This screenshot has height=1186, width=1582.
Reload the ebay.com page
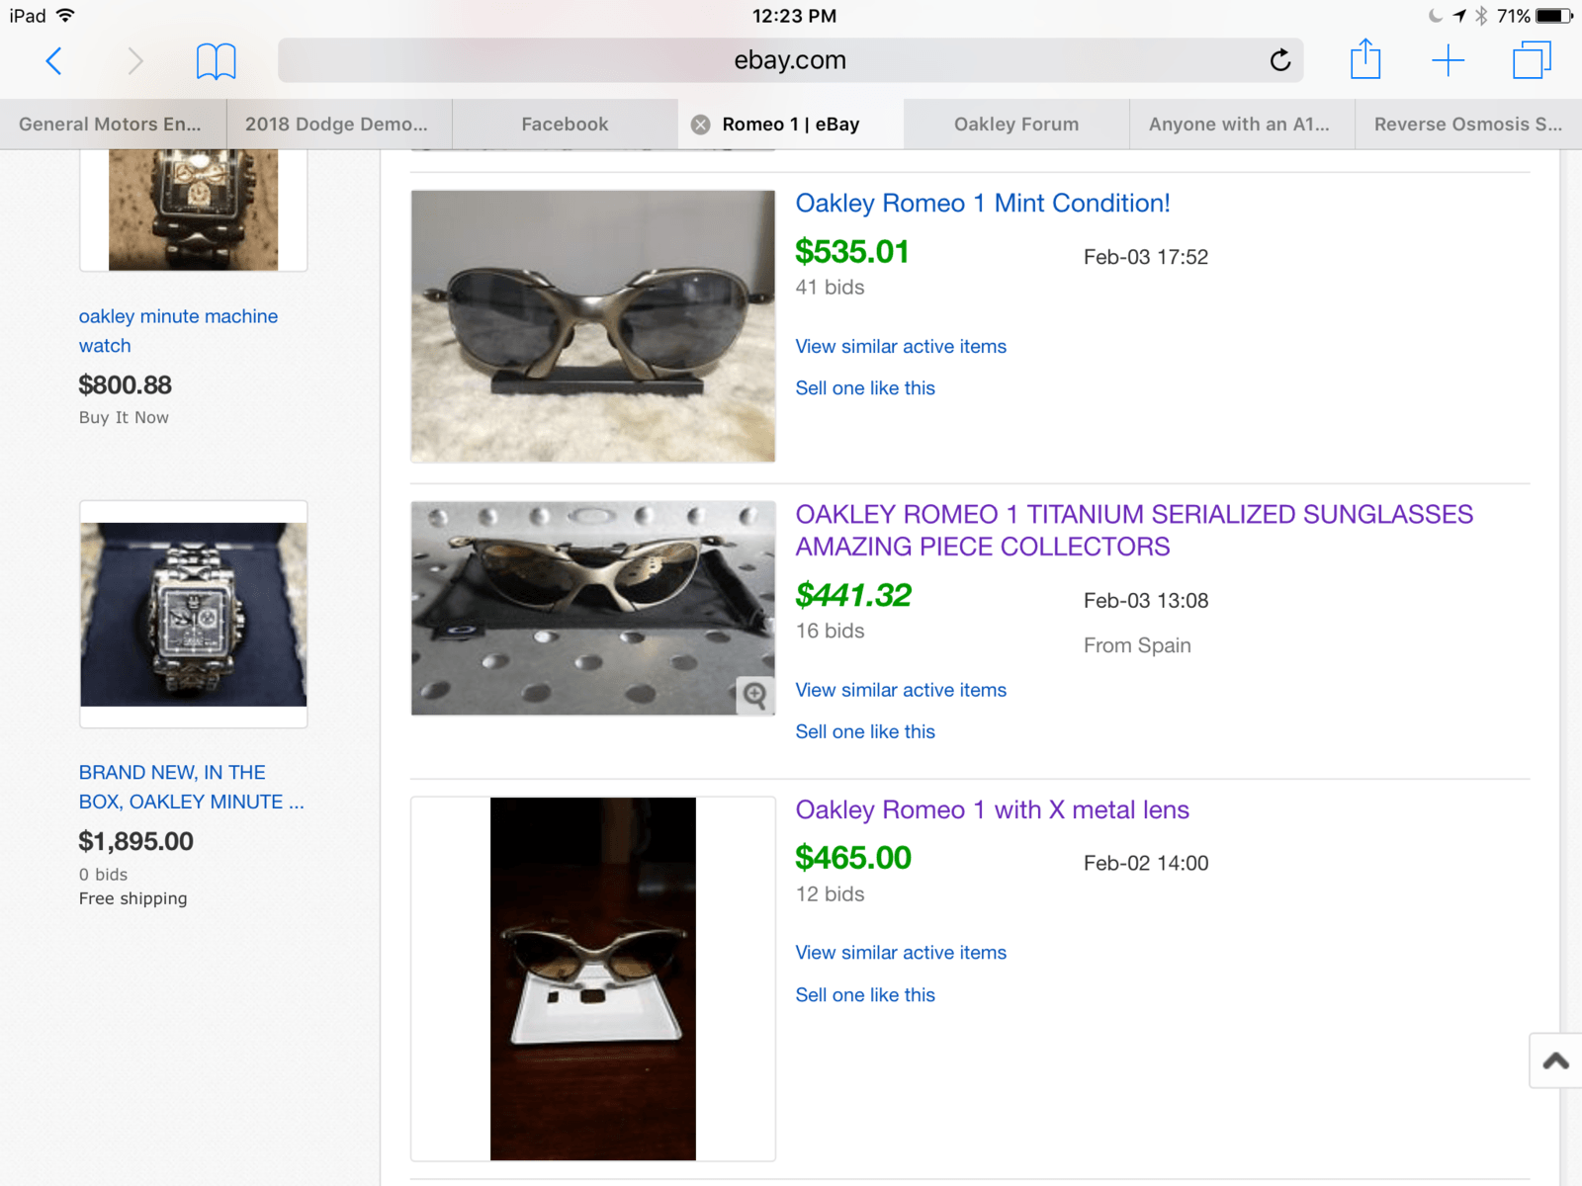point(1279,60)
